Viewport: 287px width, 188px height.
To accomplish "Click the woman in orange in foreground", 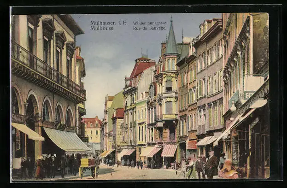I will [x=228, y=170].
